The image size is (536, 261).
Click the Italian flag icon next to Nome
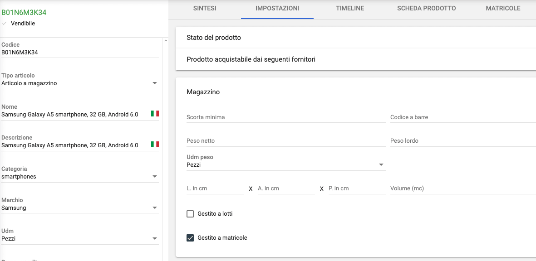[155, 113]
